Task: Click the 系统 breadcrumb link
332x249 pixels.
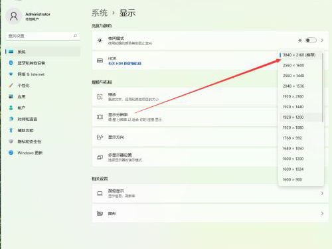Action: click(100, 13)
